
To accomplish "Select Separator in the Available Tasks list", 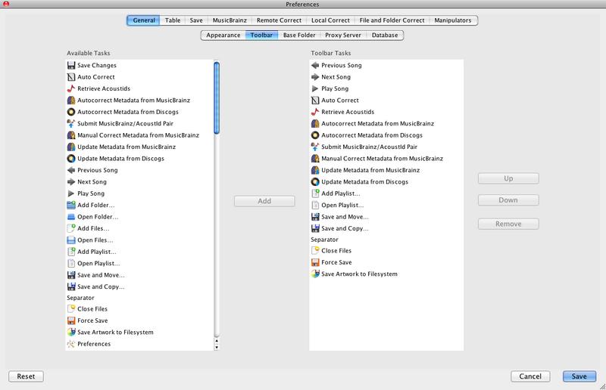I will [x=139, y=298].
